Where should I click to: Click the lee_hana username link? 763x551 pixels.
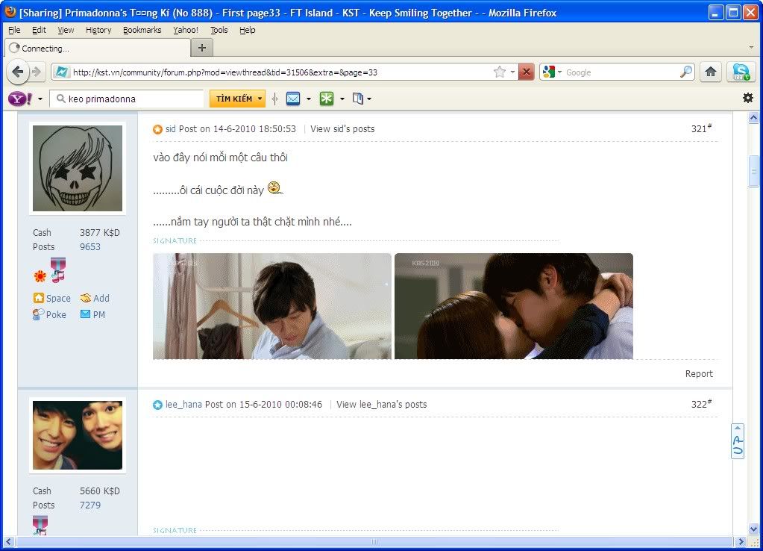183,405
